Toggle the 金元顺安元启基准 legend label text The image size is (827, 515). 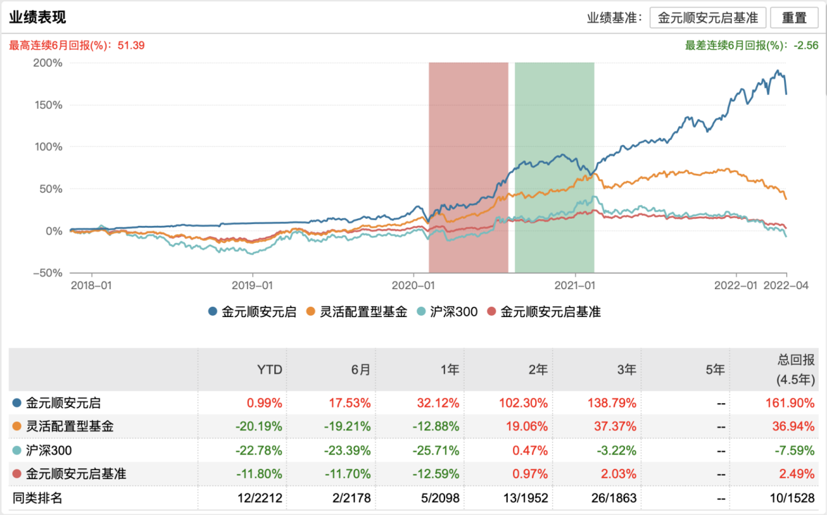(x=550, y=312)
